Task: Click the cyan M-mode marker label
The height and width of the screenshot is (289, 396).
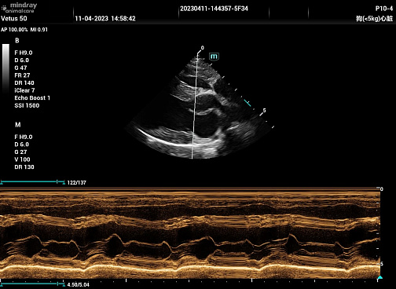Action: pos(214,57)
